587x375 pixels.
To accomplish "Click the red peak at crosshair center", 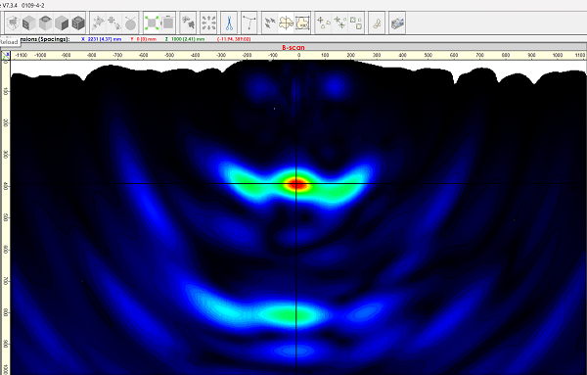I will pyautogui.click(x=296, y=184).
